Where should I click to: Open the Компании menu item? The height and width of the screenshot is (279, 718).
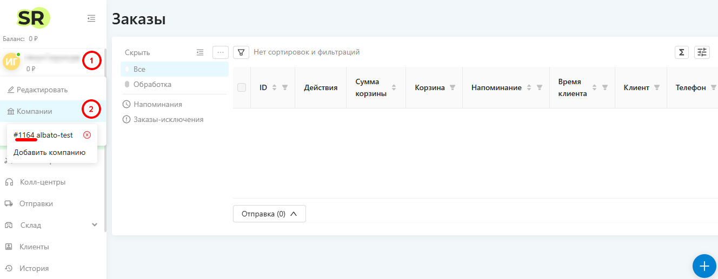pos(35,111)
